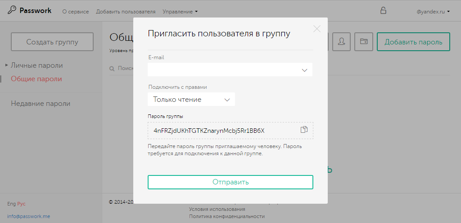Click the group password text 4nFRZjdUKhTGTKZnarynMcbj5Rr1BB6X

coord(209,131)
